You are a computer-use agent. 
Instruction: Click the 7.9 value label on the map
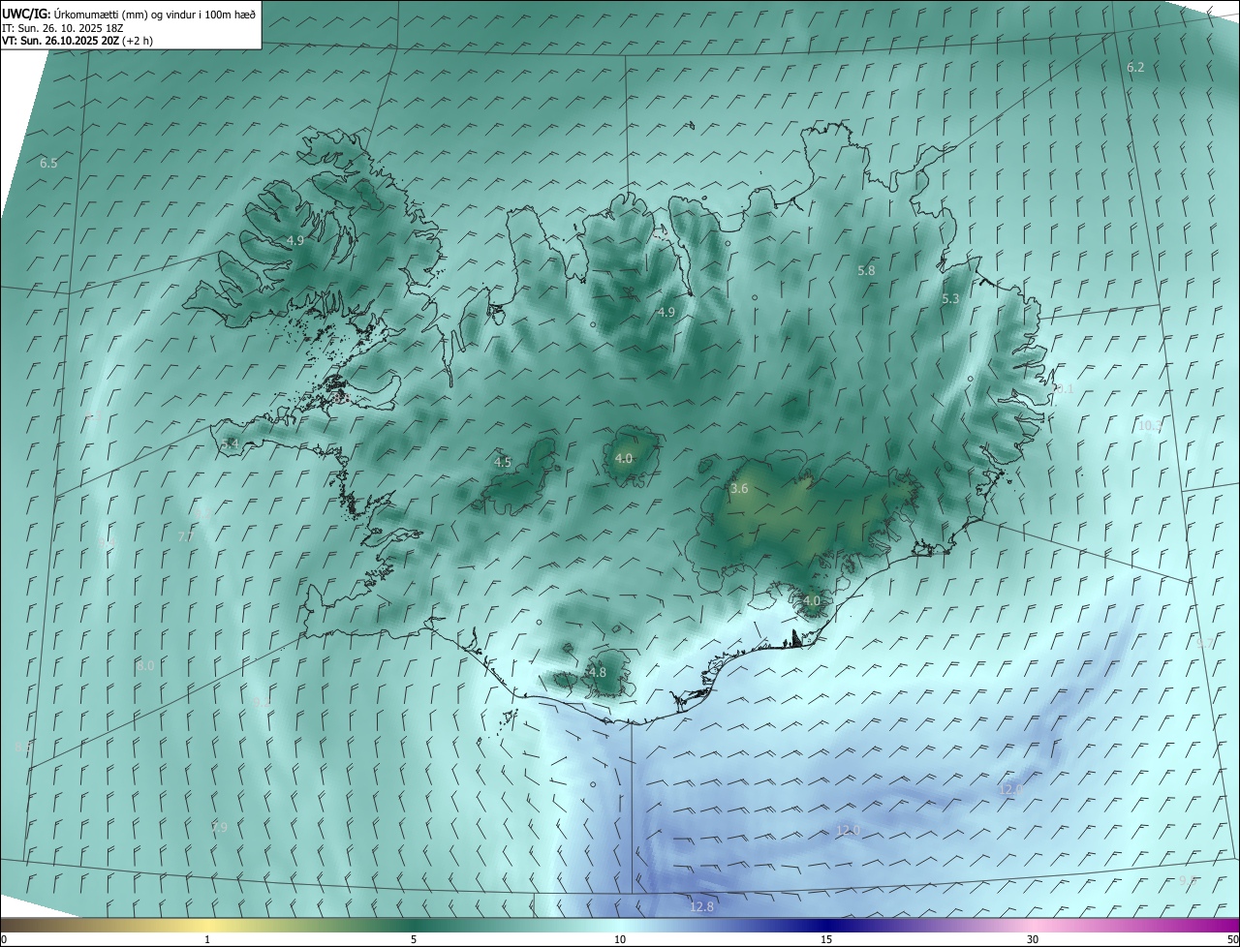[x=219, y=828]
